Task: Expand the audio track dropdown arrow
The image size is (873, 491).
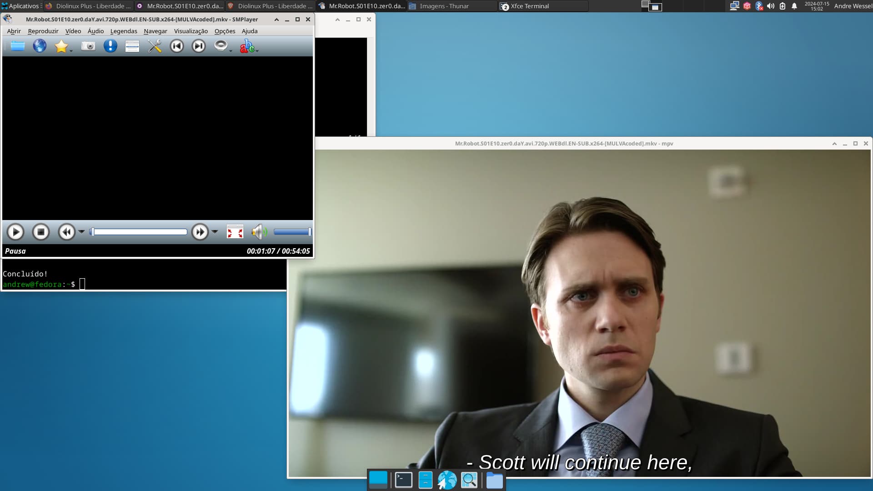Action: click(231, 50)
